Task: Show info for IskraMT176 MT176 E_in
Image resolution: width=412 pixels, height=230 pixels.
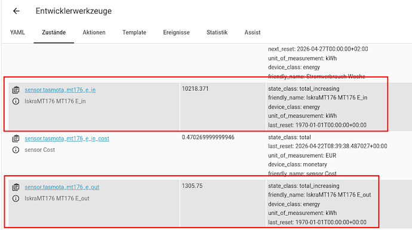Action: click(x=16, y=101)
